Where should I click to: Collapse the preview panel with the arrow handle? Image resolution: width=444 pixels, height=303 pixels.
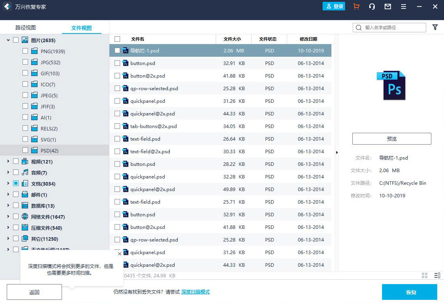point(337,152)
